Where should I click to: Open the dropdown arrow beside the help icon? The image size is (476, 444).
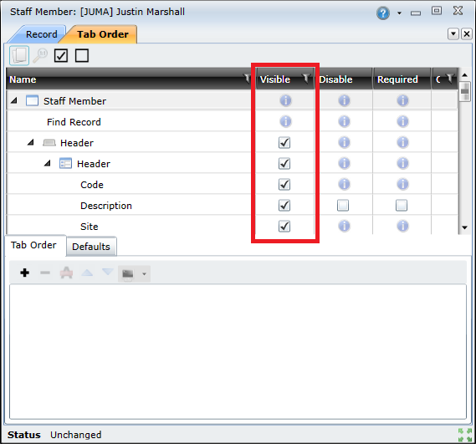399,13
